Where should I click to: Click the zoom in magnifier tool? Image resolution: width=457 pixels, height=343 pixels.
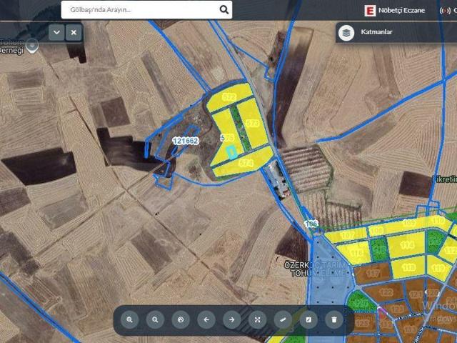click(x=130, y=319)
